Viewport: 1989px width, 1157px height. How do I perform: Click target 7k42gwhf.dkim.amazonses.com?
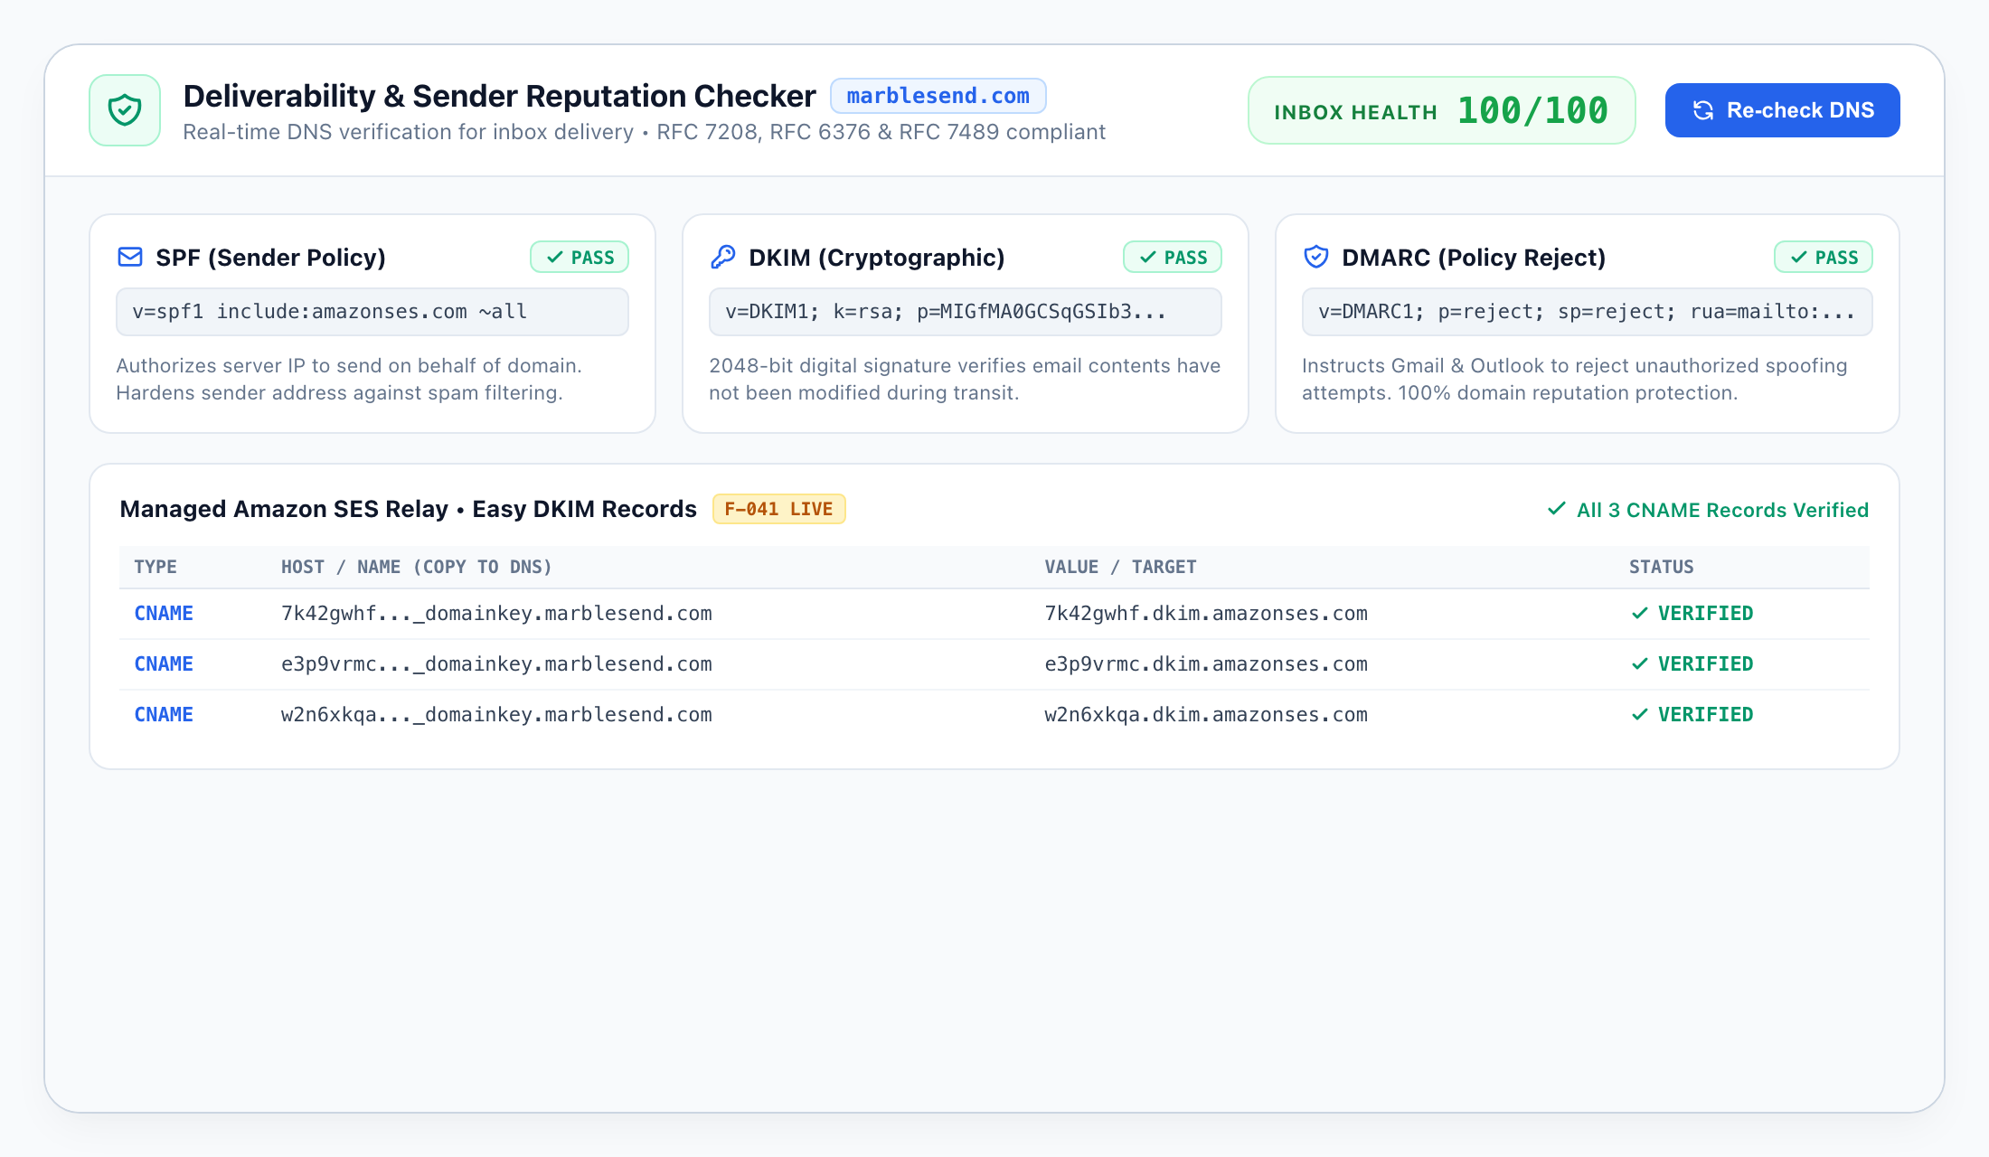(x=1206, y=614)
